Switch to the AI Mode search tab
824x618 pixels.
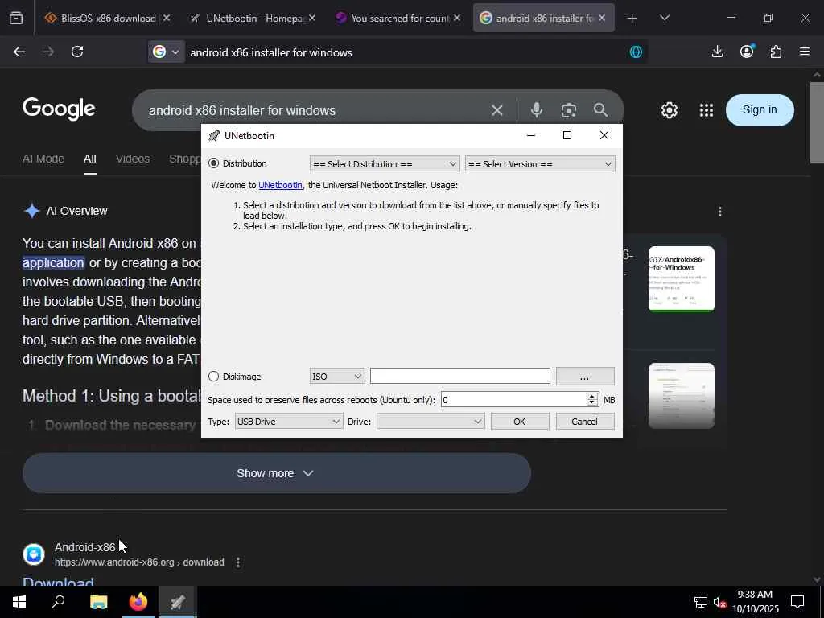tap(43, 159)
